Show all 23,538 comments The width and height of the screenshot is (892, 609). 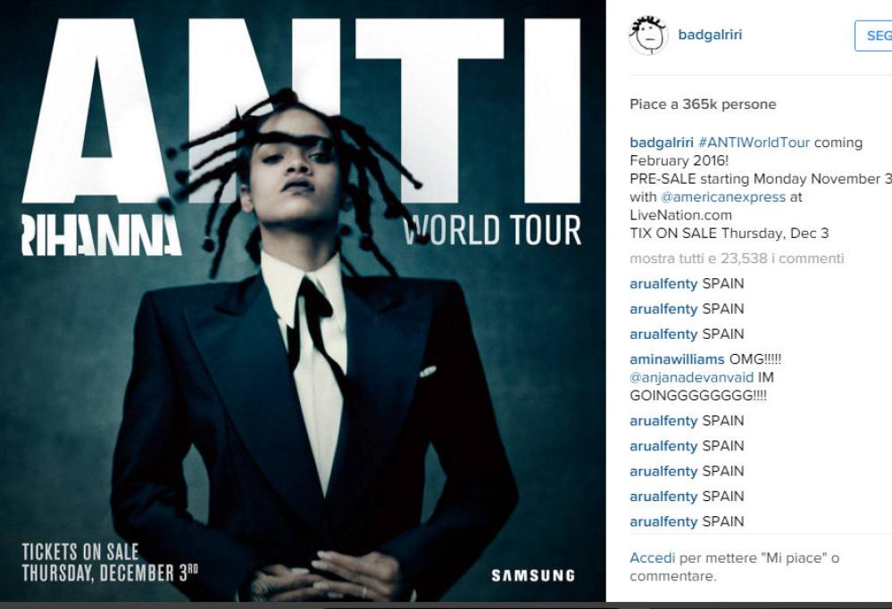[x=737, y=259]
